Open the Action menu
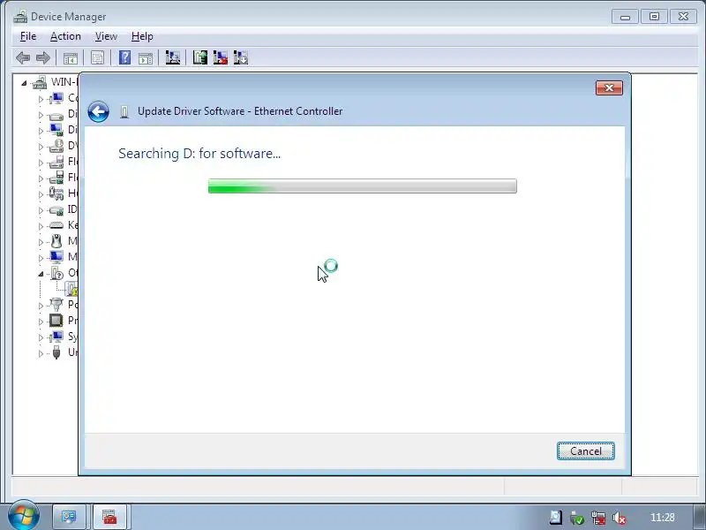This screenshot has height=530, width=706. click(x=65, y=36)
